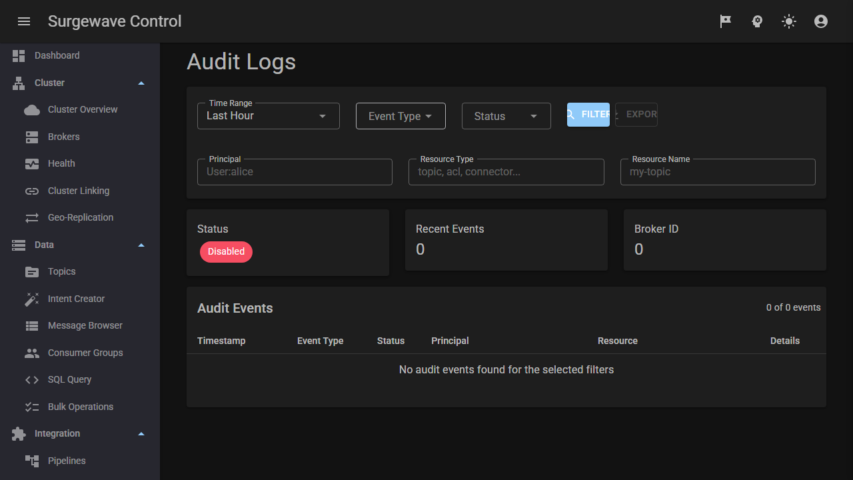The height and width of the screenshot is (480, 853).
Task: Click the Consumer Groups people icon
Action: (32, 353)
